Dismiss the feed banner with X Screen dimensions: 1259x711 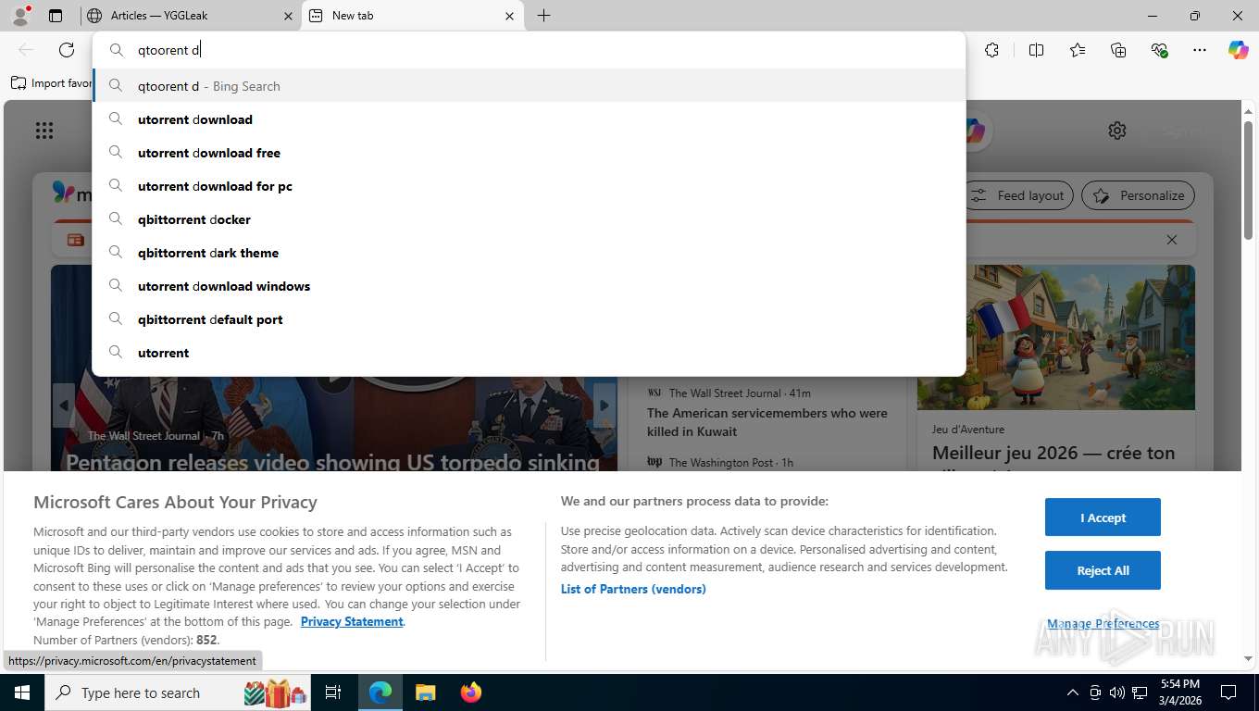tap(1172, 240)
